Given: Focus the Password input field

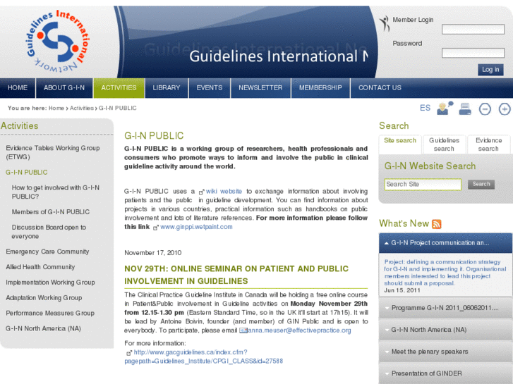Looking at the screenshot, I should tap(473, 53).
